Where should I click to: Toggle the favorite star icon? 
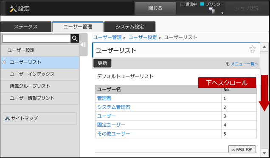coord(253,49)
